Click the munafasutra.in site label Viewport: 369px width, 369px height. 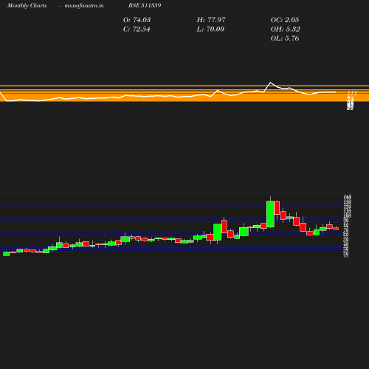click(x=84, y=6)
